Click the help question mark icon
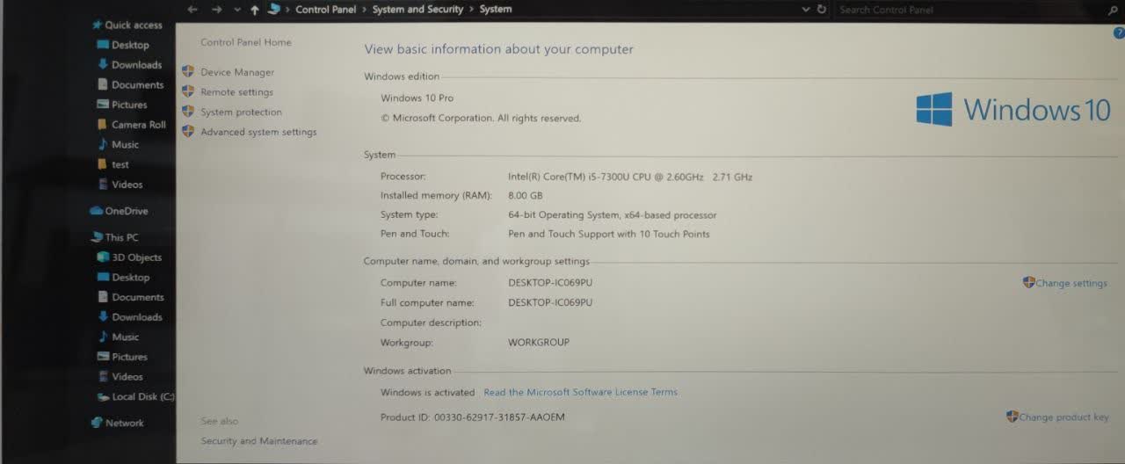The image size is (1125, 464). pyautogui.click(x=1119, y=32)
